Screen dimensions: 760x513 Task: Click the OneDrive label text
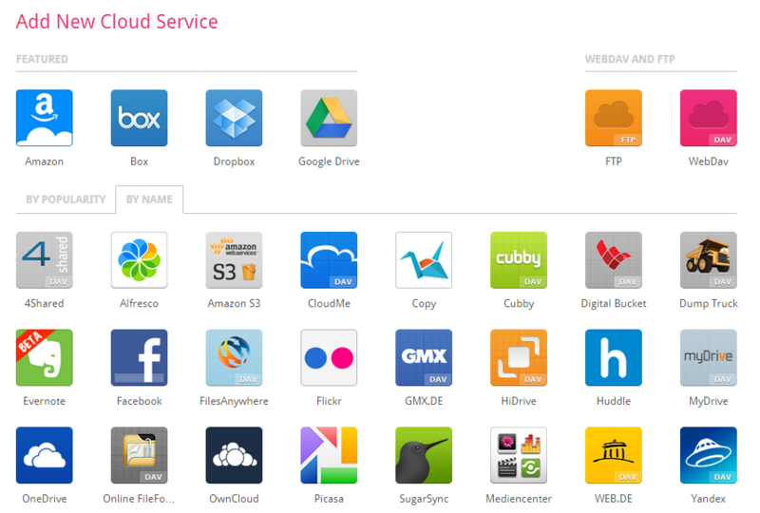(44, 499)
